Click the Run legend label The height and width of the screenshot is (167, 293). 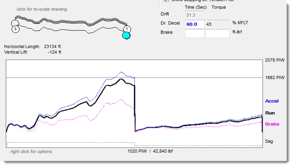point(270,113)
